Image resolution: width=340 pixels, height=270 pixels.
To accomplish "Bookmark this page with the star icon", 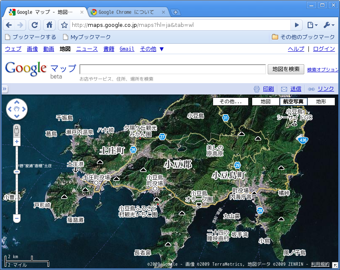I will [64, 25].
